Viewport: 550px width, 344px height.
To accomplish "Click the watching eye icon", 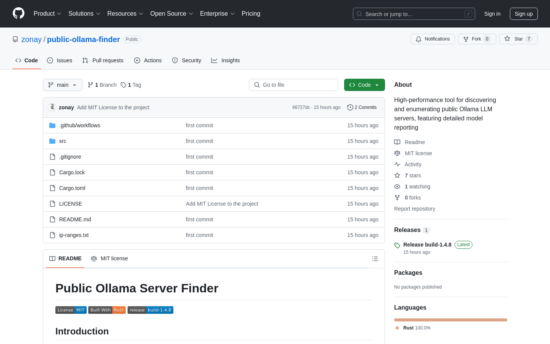I will (397, 187).
